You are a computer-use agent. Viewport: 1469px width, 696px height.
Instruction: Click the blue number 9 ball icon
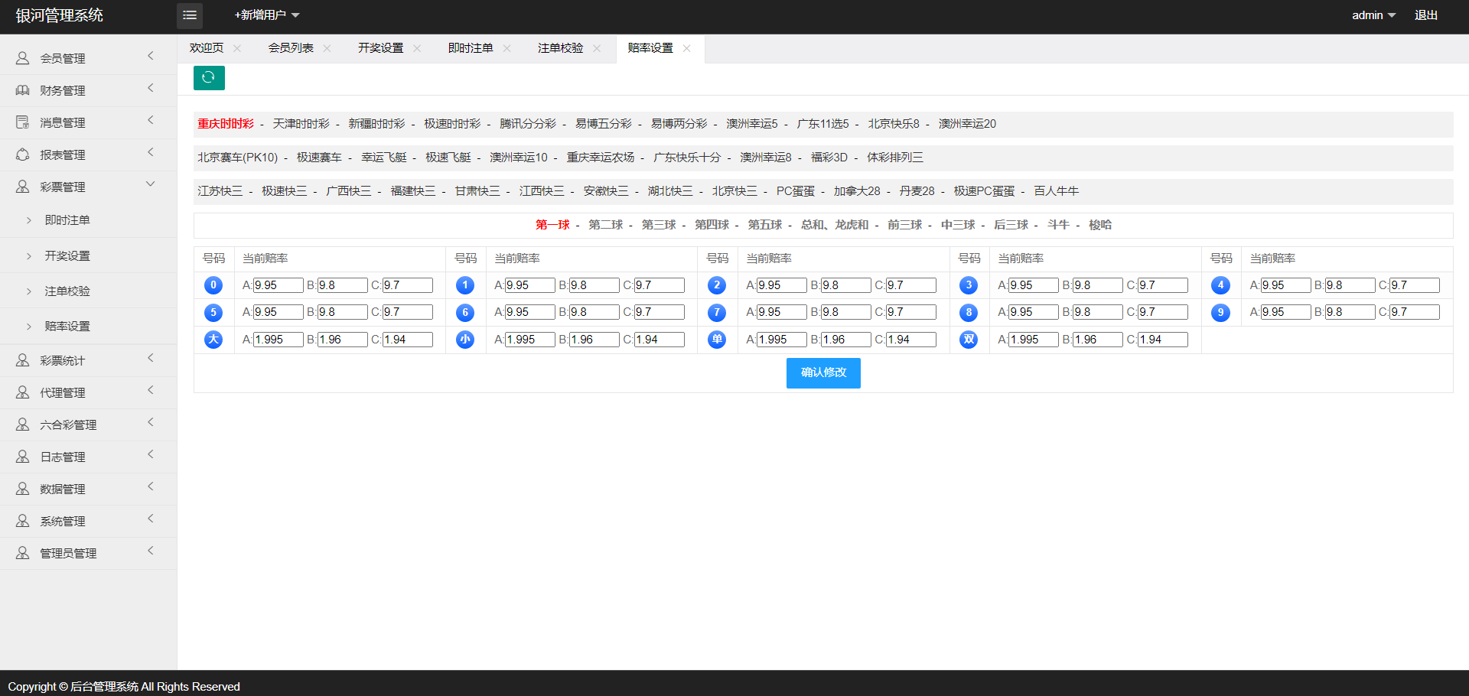point(1220,312)
